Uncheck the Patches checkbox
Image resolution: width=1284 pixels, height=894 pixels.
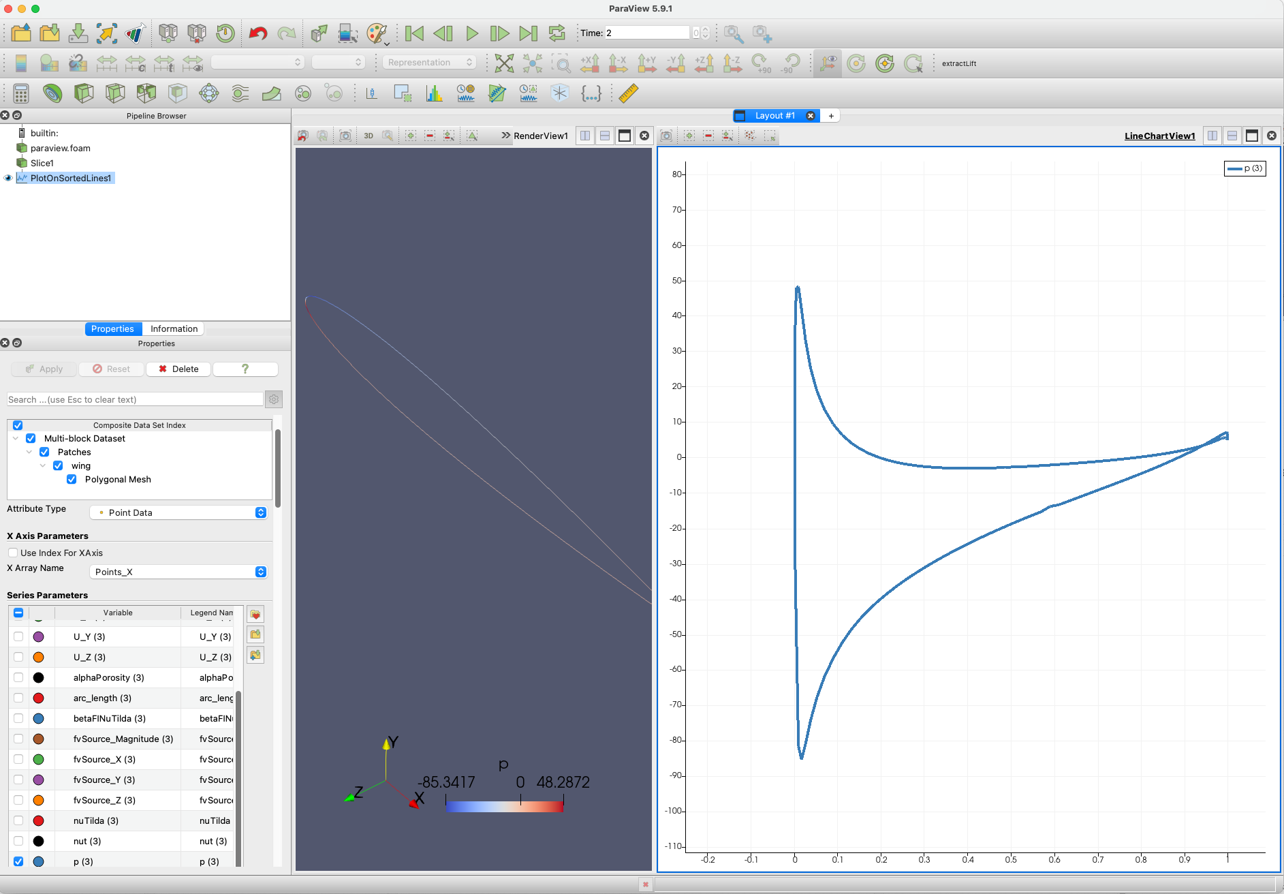coord(44,452)
